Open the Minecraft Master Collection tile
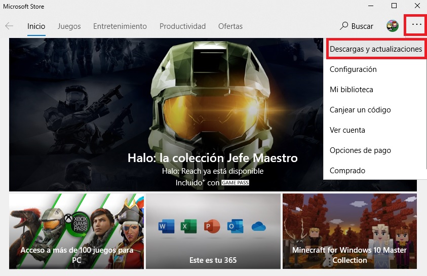Screen dimensions: 427x276 pos(350,231)
